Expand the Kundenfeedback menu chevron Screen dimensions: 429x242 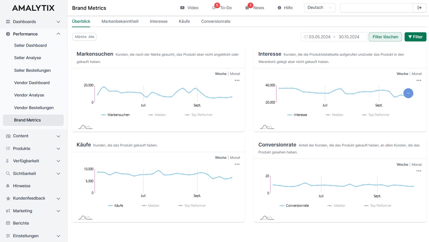[58, 198]
